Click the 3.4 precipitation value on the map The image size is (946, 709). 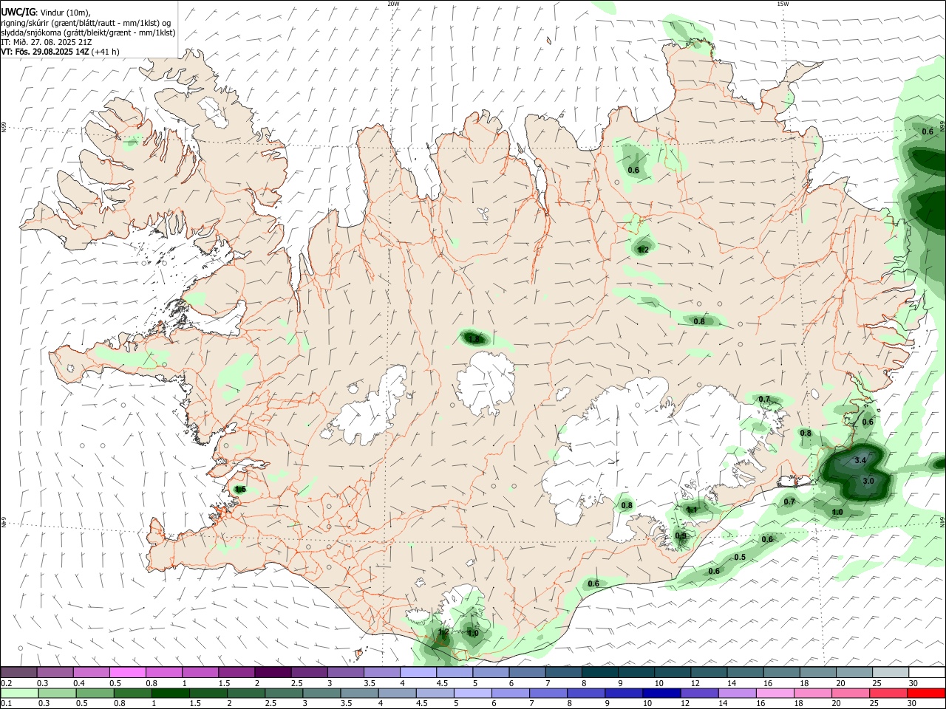pyautogui.click(x=860, y=460)
